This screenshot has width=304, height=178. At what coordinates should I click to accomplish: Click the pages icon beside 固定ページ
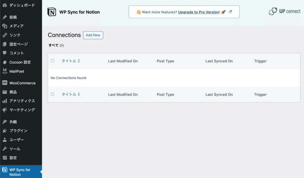coord(5,44)
